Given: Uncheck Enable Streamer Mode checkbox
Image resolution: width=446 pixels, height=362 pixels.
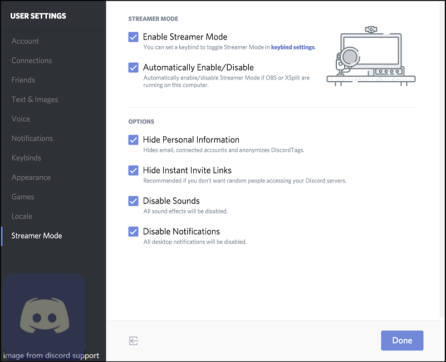Looking at the screenshot, I should click(x=134, y=37).
